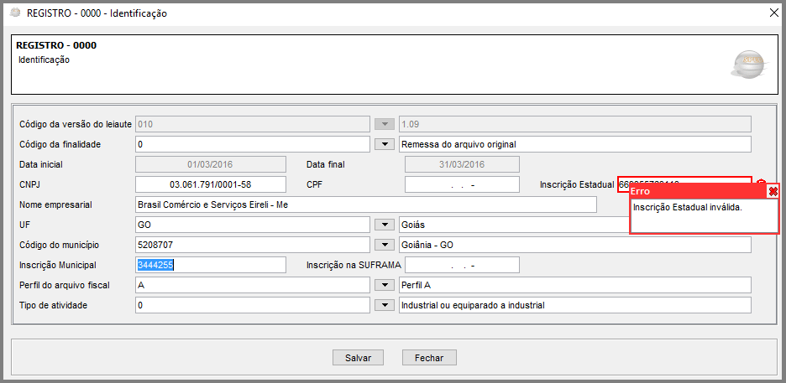Viewport: 786px width, 383px height.
Task: Open the Tipo de atividade dropdown
Action: pos(384,305)
